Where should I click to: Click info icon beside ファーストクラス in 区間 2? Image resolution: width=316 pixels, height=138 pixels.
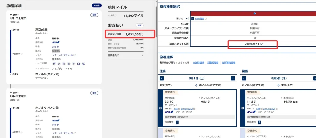(72, 133)
